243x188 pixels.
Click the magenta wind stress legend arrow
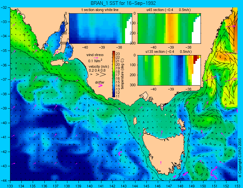tap(96, 58)
